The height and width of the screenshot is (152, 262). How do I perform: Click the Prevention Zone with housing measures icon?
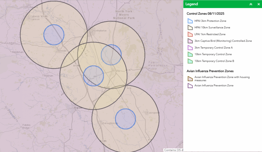click(190, 79)
